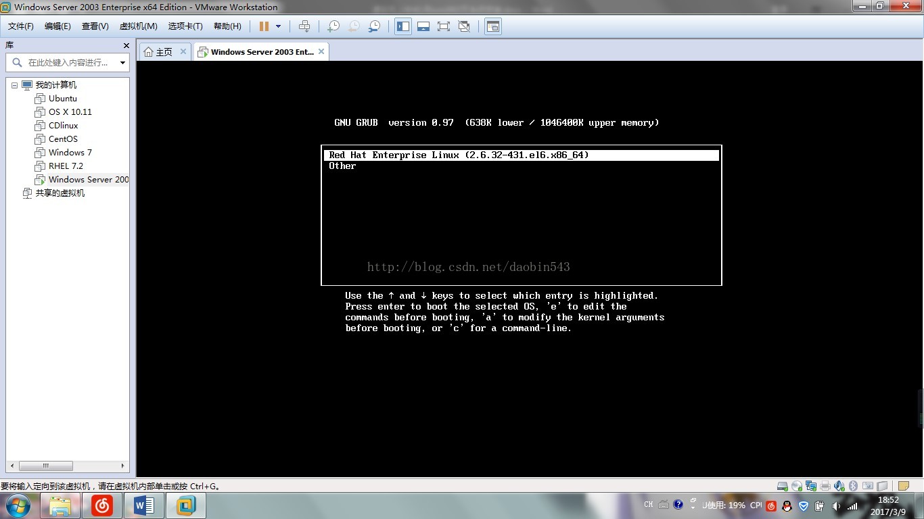Select the Windows 7 virtual machine
Viewport: 924px width, 519px height.
coord(70,153)
